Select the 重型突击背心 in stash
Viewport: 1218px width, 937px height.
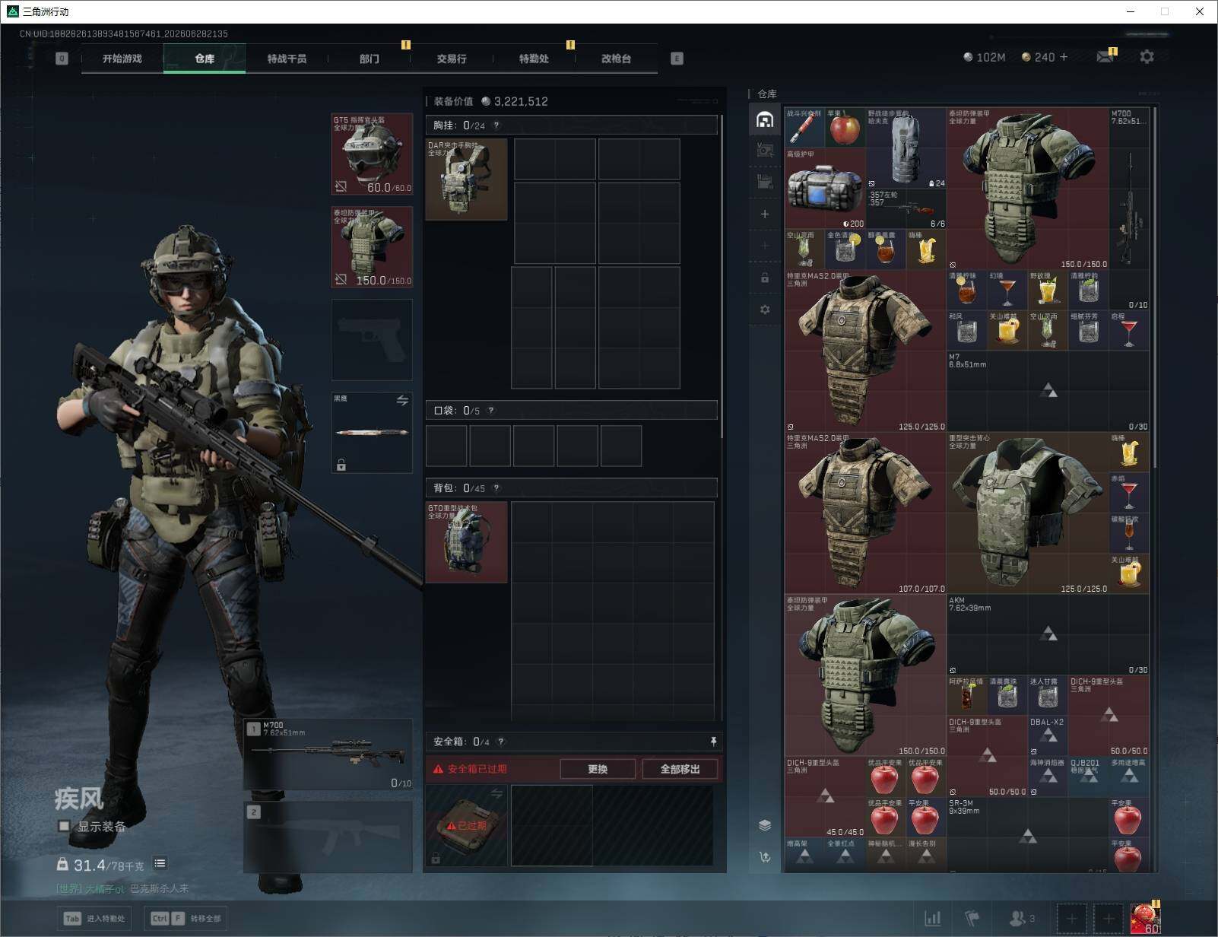coord(1027,513)
